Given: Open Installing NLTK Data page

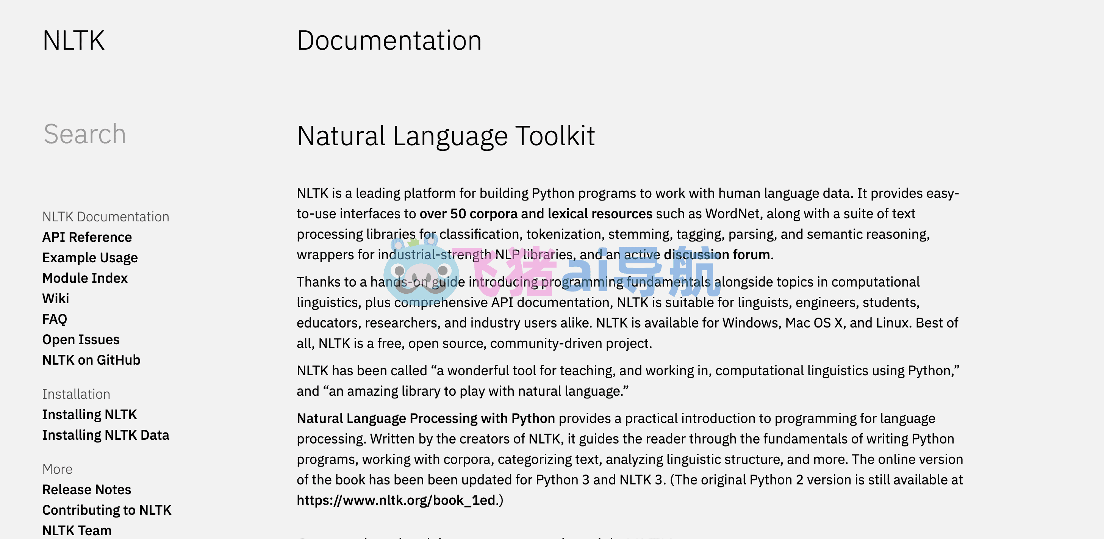Looking at the screenshot, I should click(x=106, y=435).
